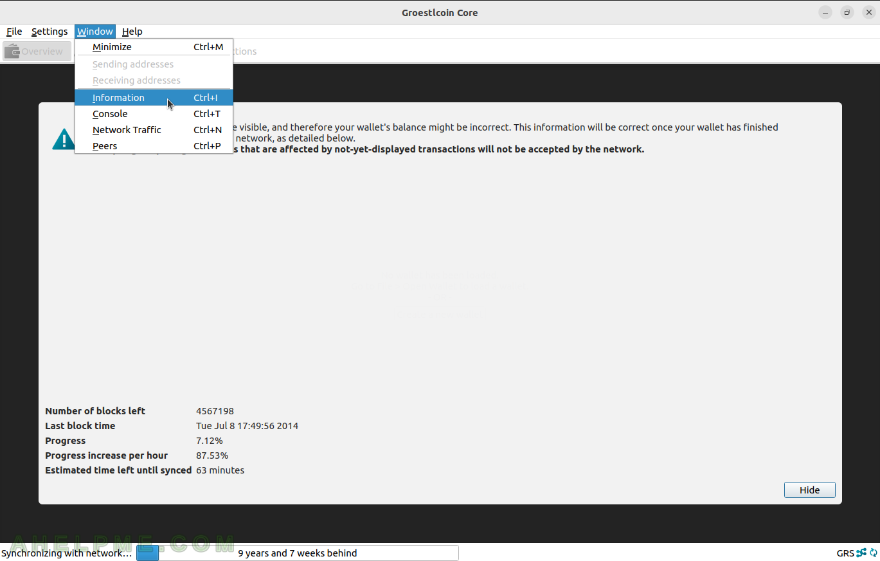Click the 7.12% progress value

[x=210, y=441]
